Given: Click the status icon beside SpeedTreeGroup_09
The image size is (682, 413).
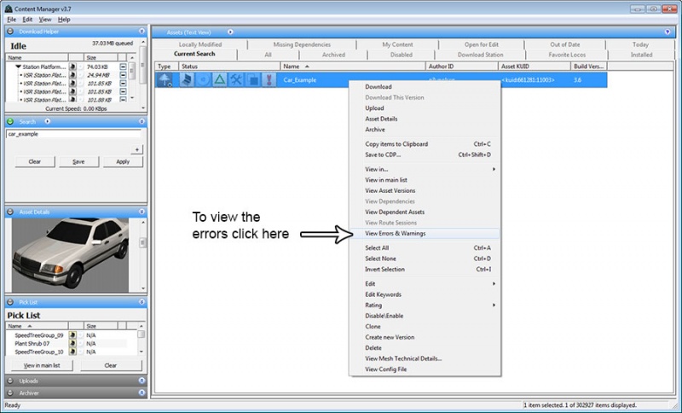Looking at the screenshot, I should 72,335.
